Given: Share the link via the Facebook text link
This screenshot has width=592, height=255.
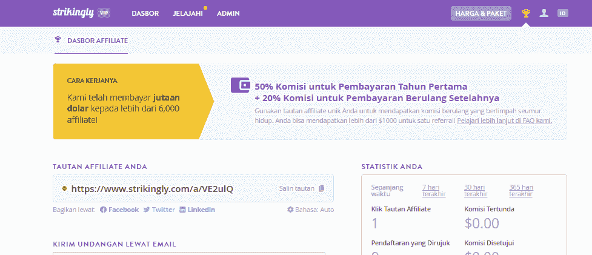Looking at the screenshot, I should tap(124, 210).
